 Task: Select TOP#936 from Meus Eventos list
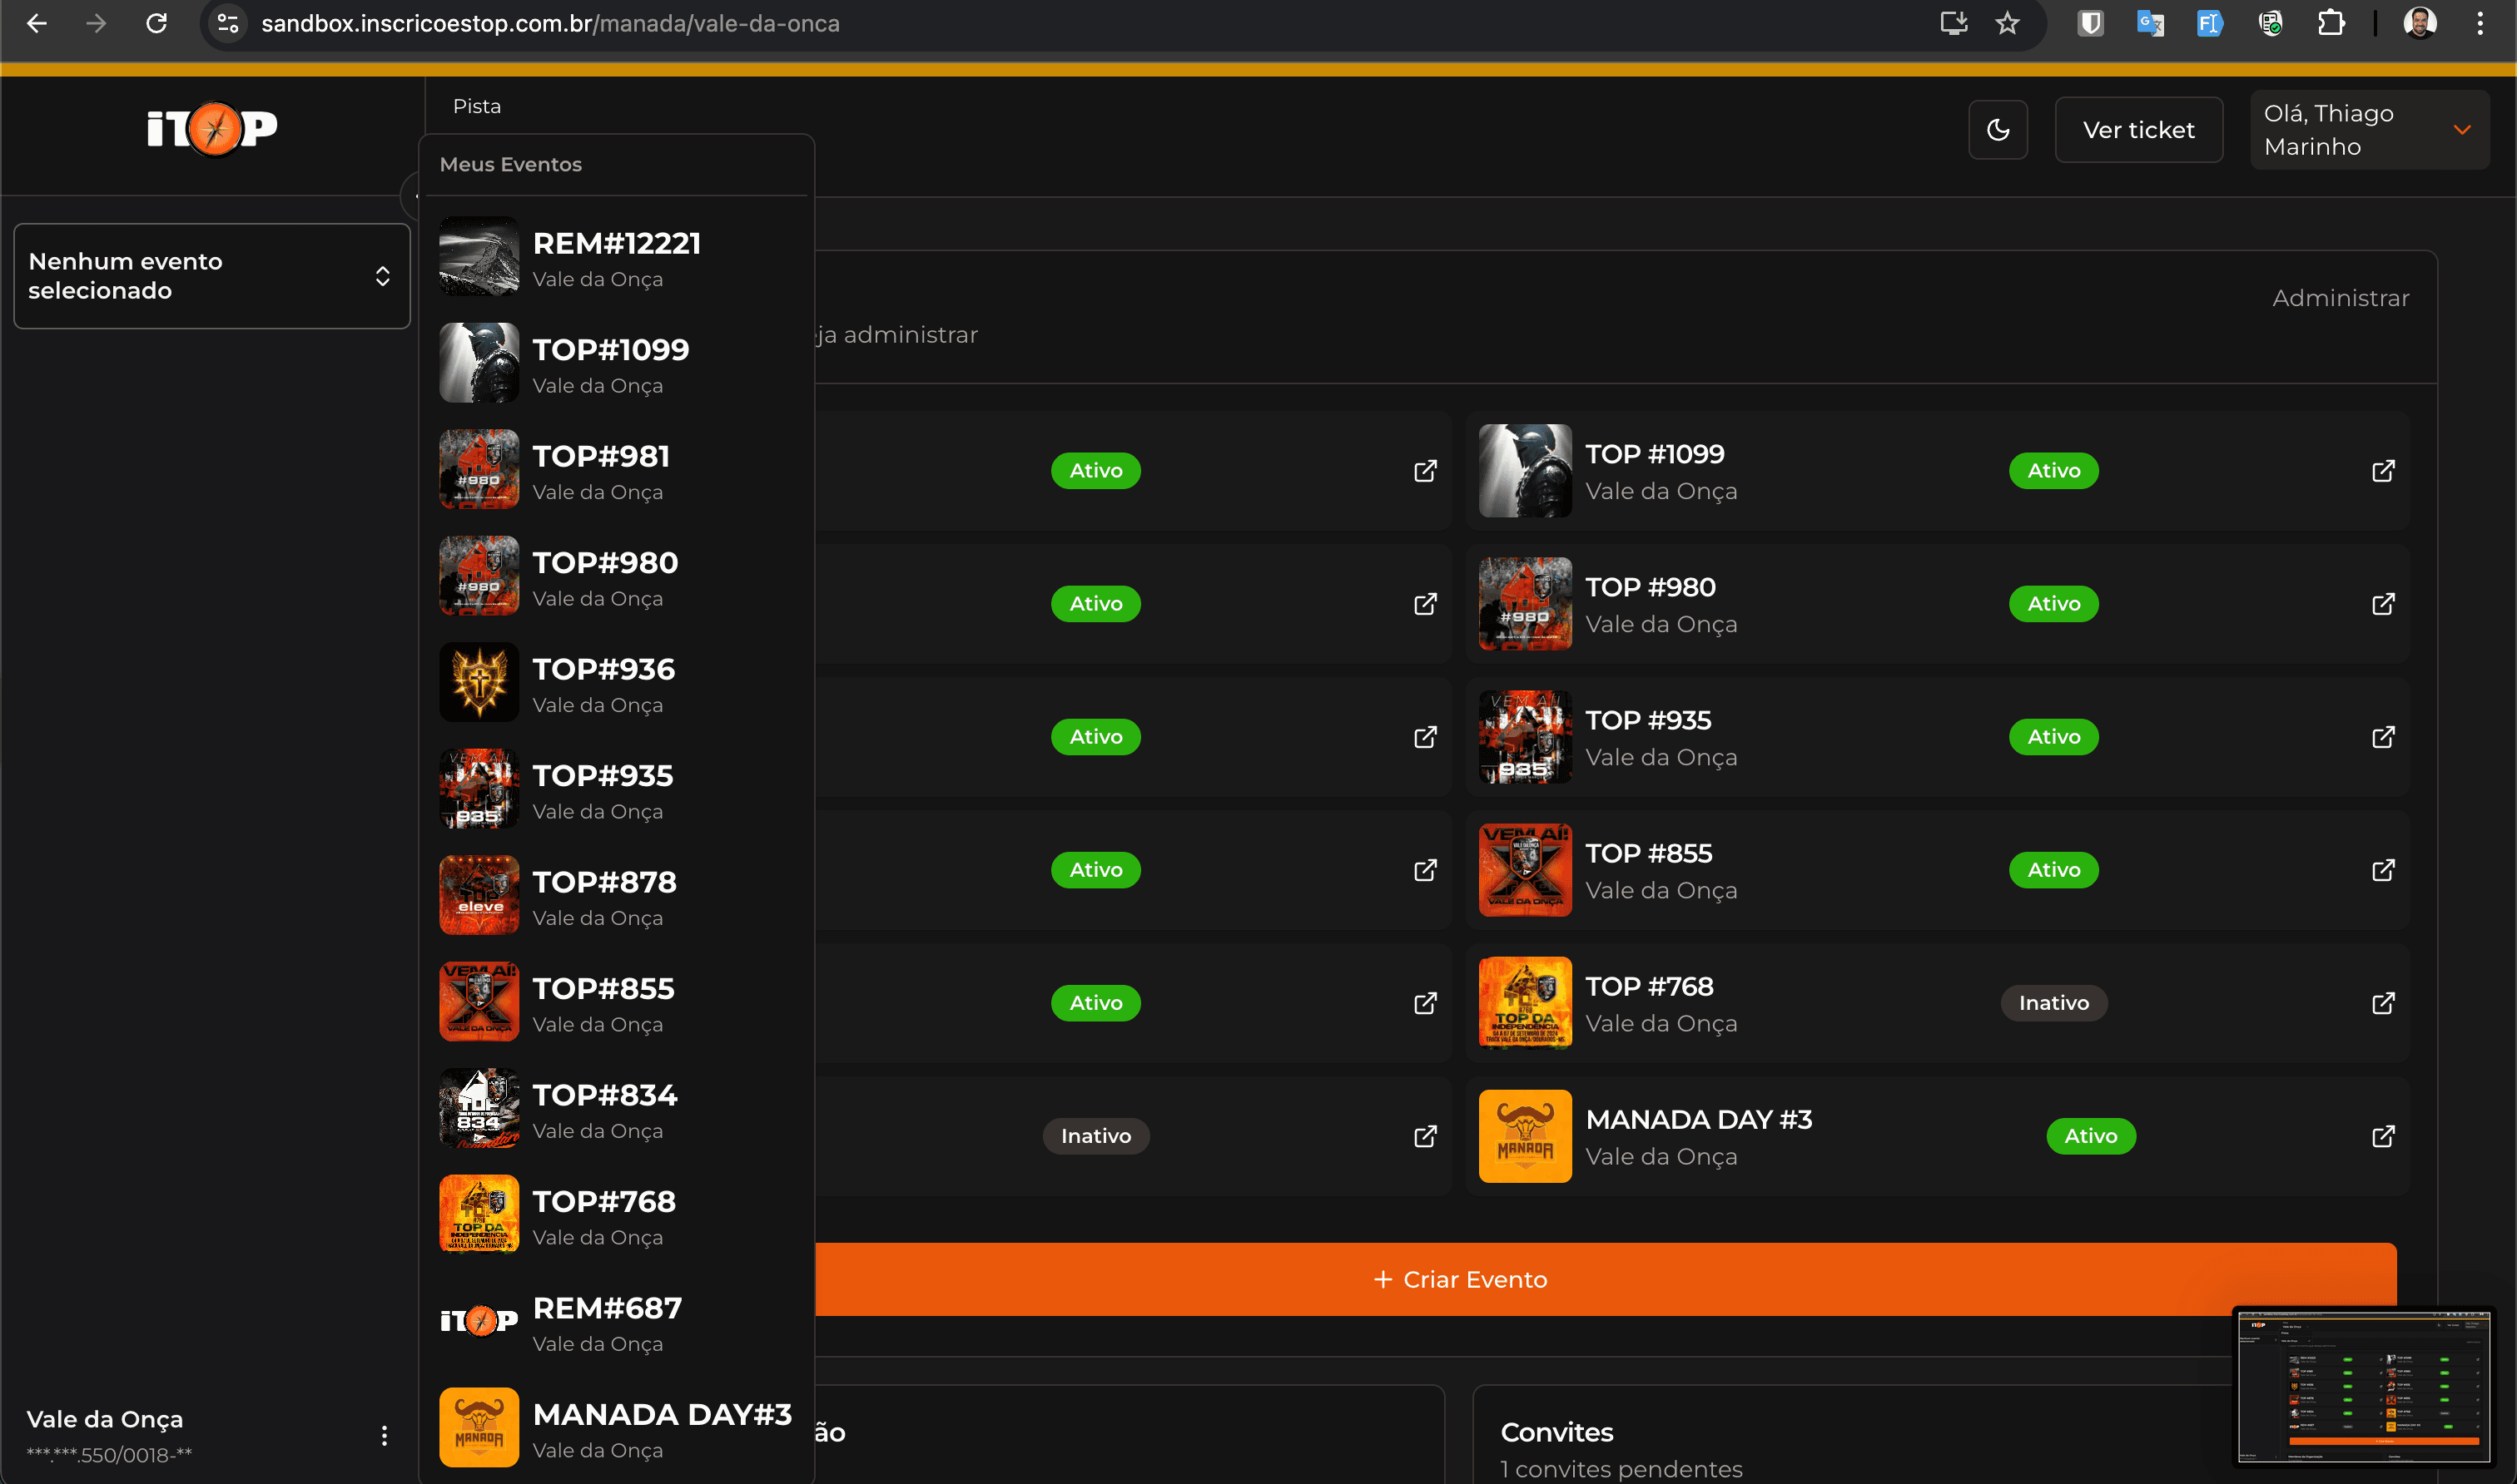616,683
